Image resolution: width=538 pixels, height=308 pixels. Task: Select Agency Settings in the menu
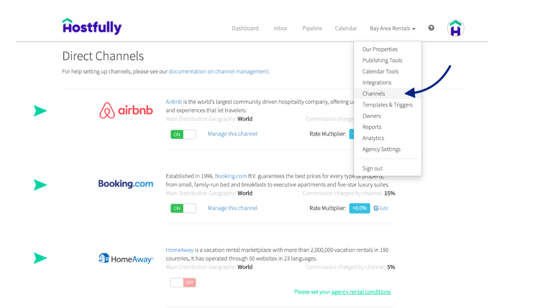coord(381,149)
